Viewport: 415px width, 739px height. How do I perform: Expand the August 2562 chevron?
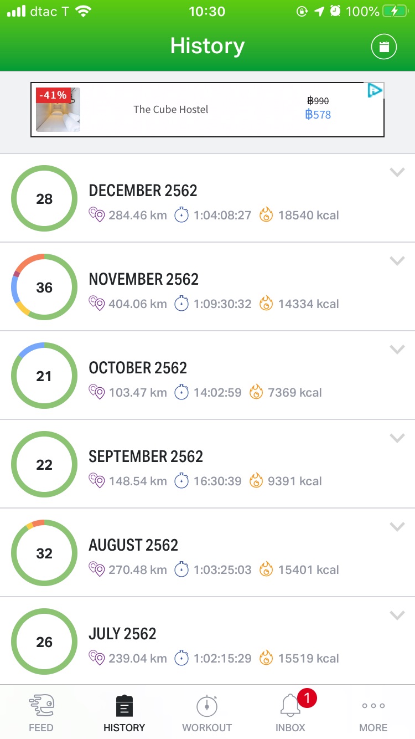(x=397, y=527)
